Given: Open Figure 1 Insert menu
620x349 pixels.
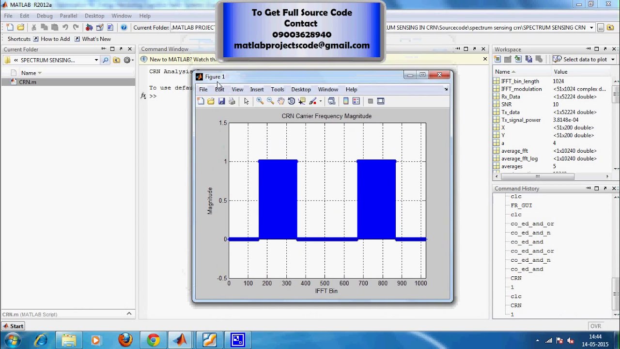Looking at the screenshot, I should [x=257, y=89].
